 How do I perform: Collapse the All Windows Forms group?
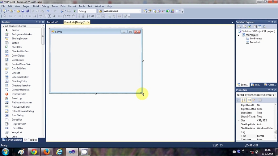pos(3,26)
